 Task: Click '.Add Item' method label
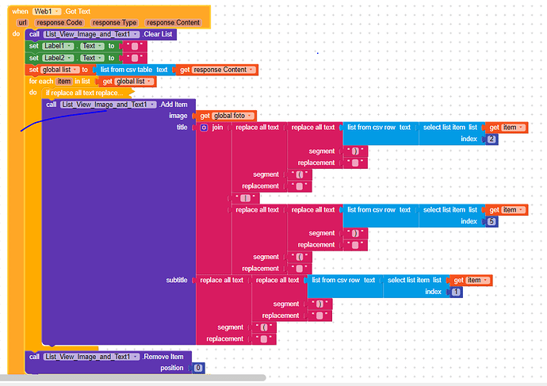point(174,105)
